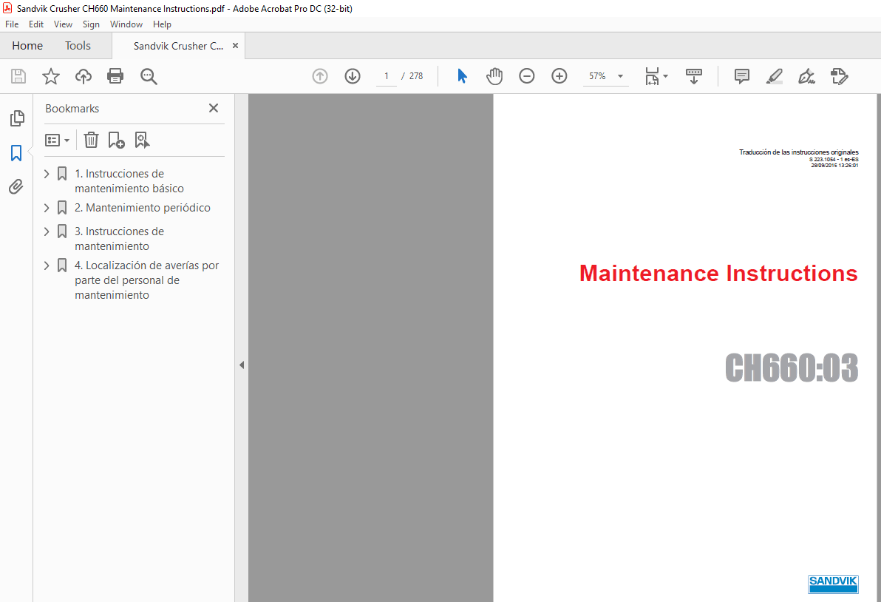Toggle the Bookmarks panel icon in sidebar
Screen dimensions: 881x602
(x=16, y=153)
